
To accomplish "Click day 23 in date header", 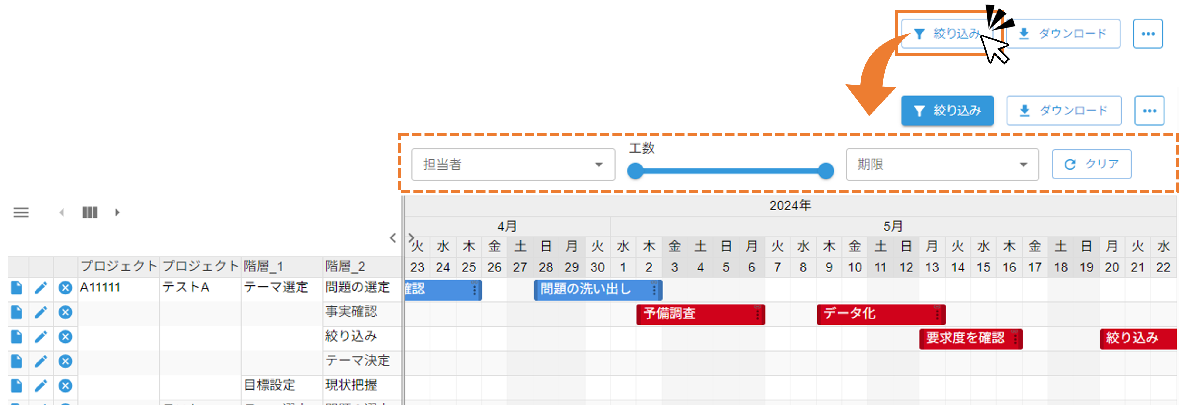I will (417, 267).
